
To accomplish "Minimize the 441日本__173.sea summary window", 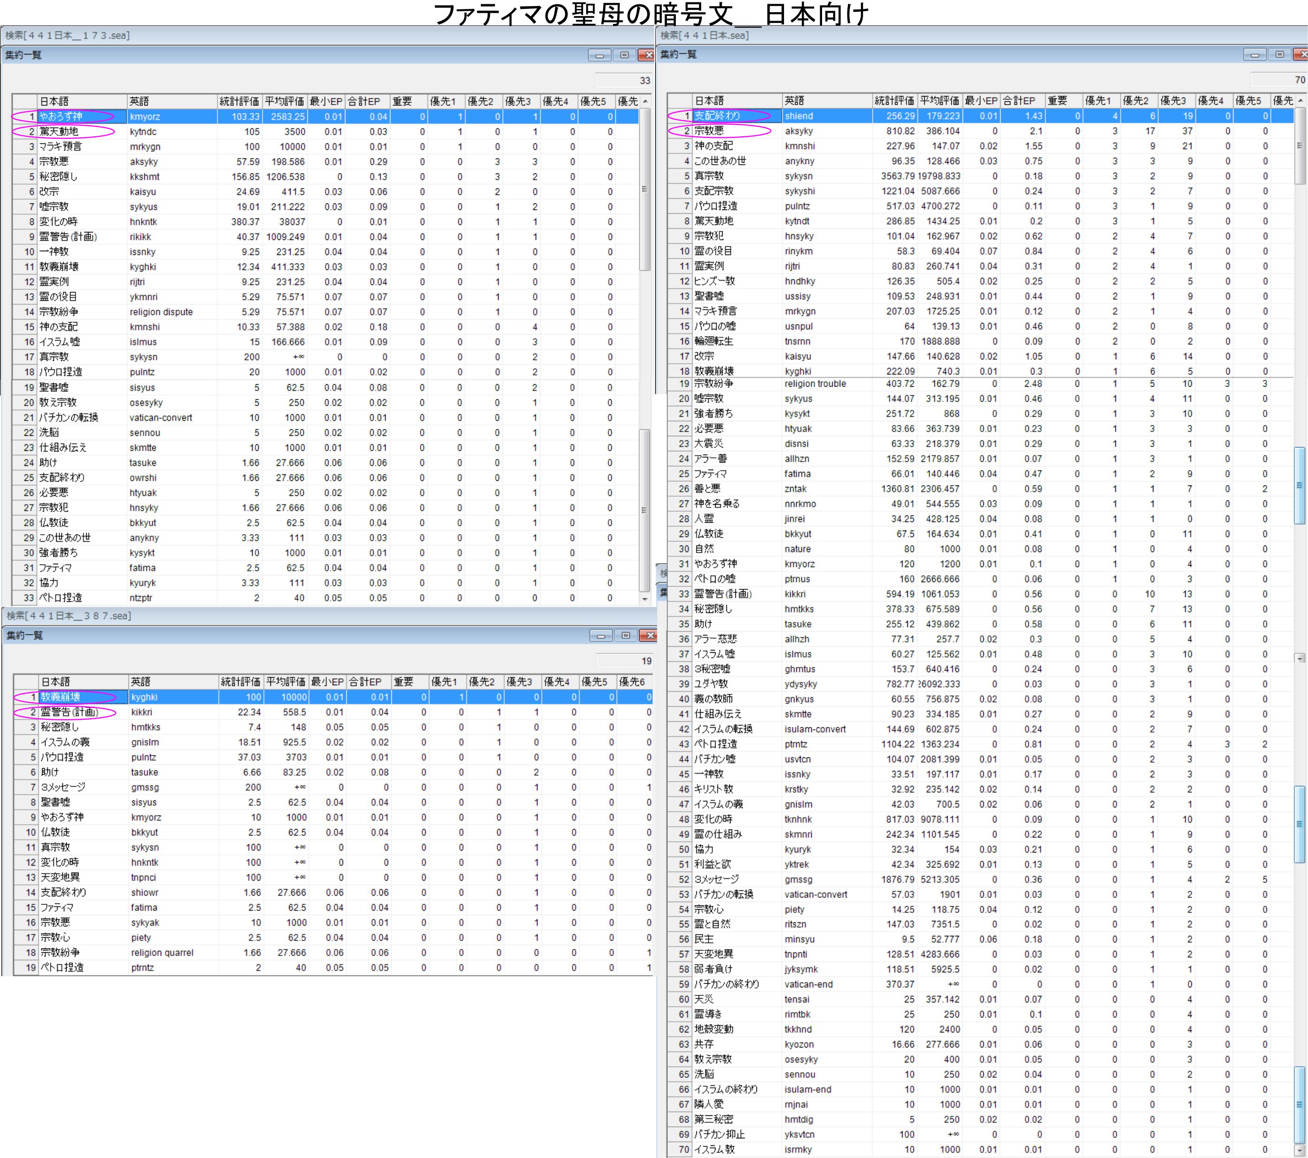I will pyautogui.click(x=599, y=56).
